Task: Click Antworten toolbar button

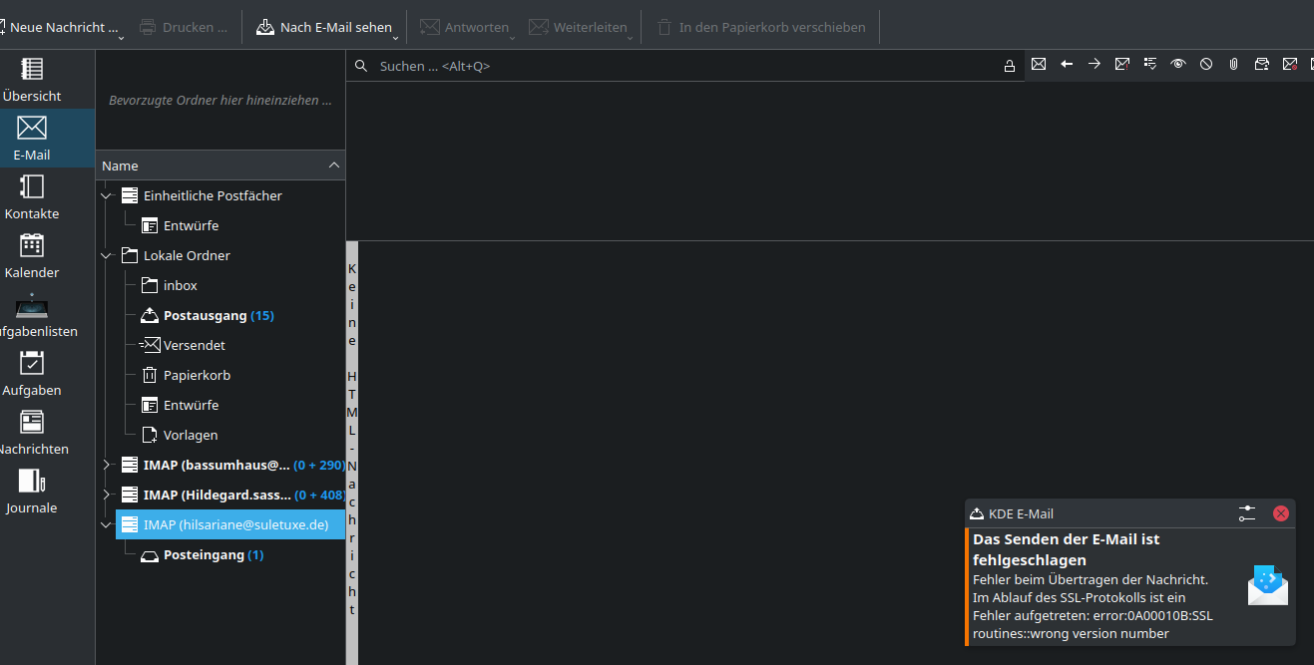Action: point(464,27)
